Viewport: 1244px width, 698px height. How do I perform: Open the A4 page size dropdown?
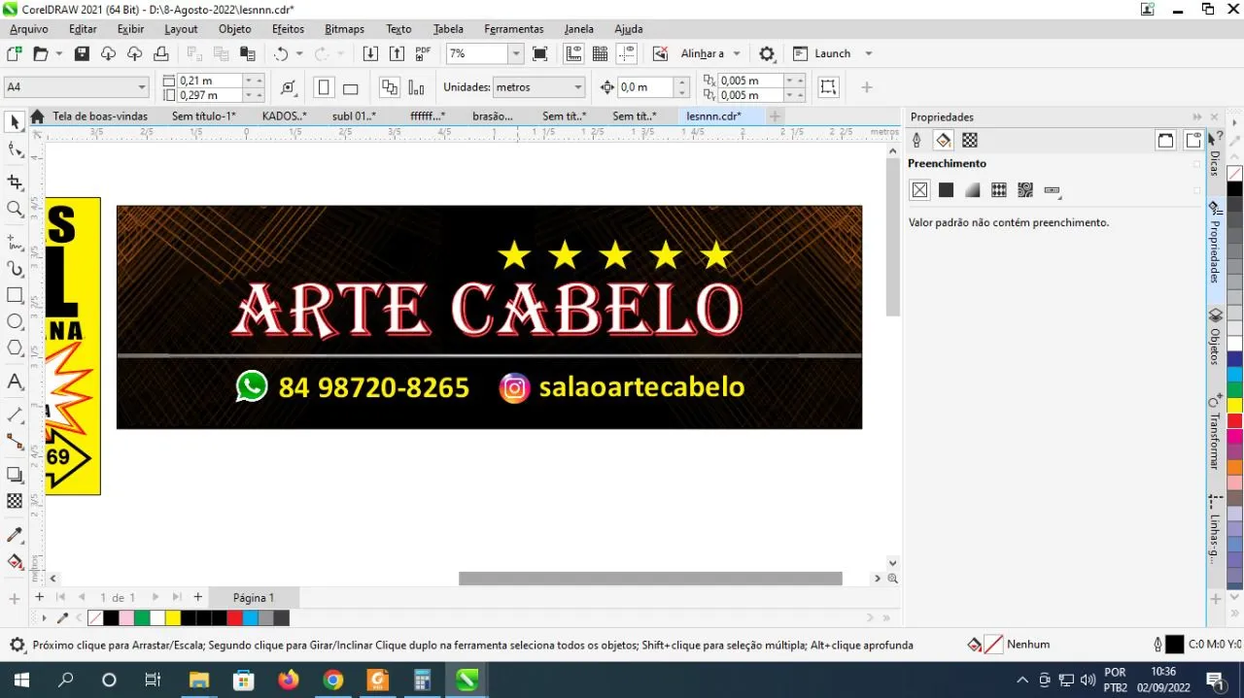[76, 87]
